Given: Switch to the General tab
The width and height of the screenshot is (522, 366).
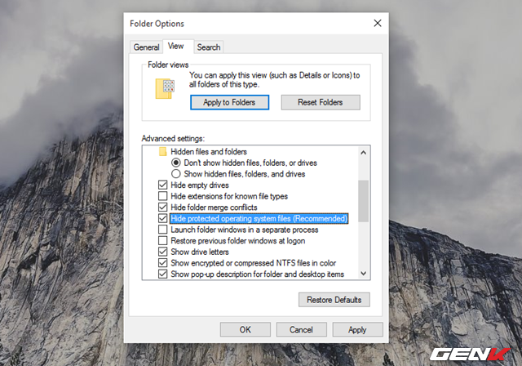Looking at the screenshot, I should click(x=146, y=47).
